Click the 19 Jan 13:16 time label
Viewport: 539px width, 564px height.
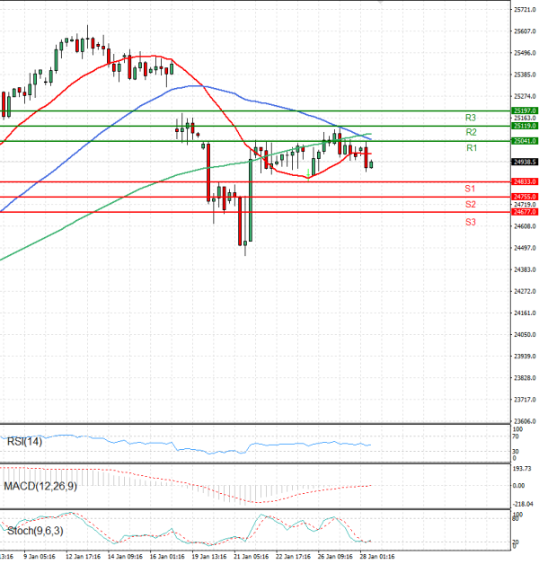pos(209,557)
